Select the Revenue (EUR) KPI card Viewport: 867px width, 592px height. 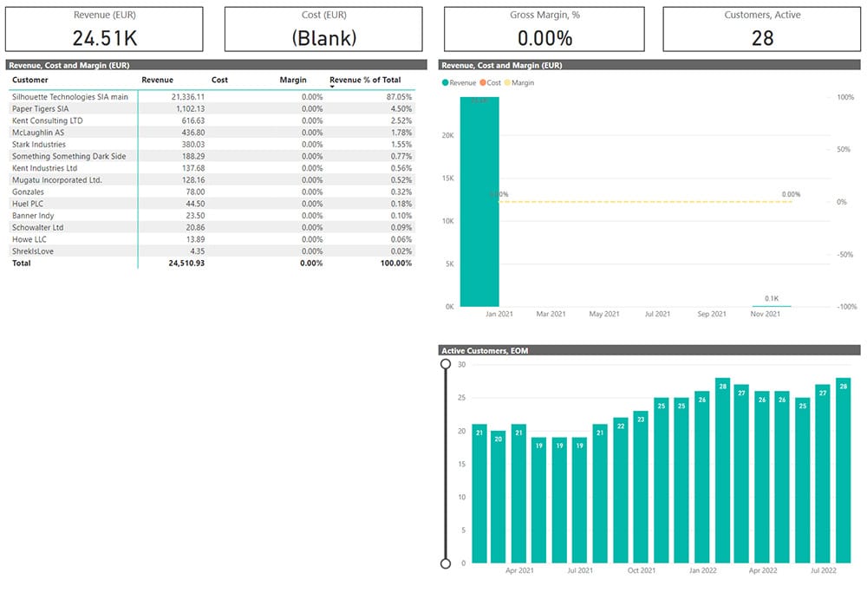(x=104, y=29)
